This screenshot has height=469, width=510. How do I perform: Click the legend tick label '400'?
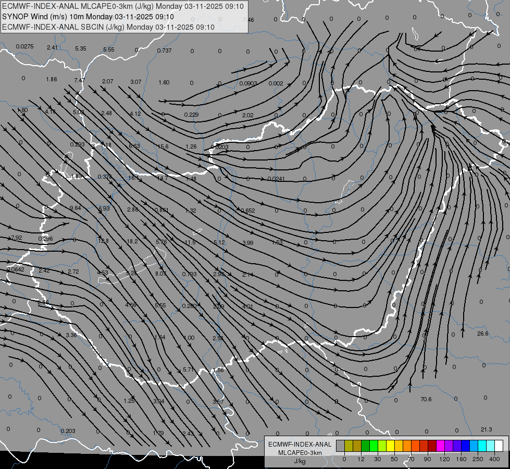pyautogui.click(x=494, y=459)
